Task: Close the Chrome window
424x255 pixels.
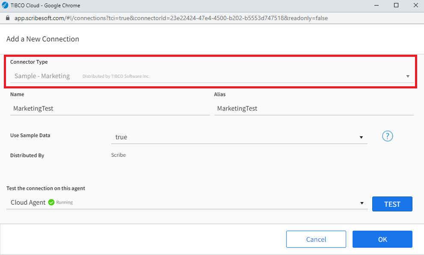Action: click(416, 6)
